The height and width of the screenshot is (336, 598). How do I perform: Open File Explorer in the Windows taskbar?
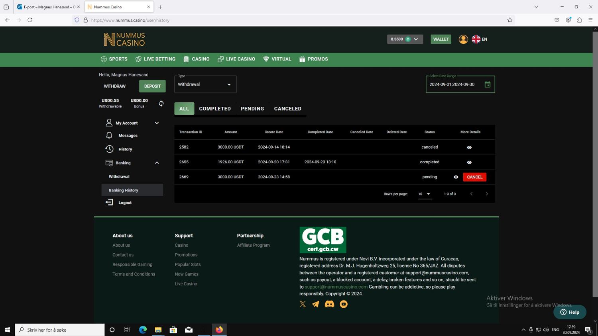(158, 330)
